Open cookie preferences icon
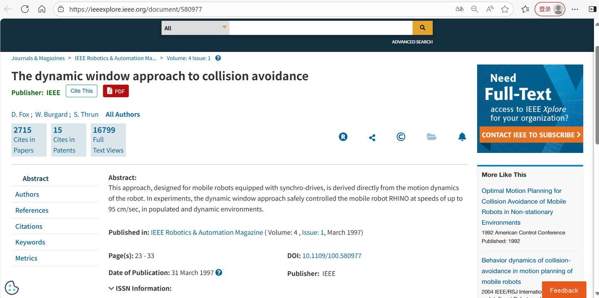599x298 pixels. pyautogui.click(x=12, y=287)
